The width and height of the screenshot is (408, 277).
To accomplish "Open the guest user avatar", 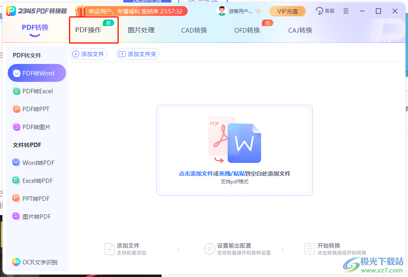I will 222,11.
